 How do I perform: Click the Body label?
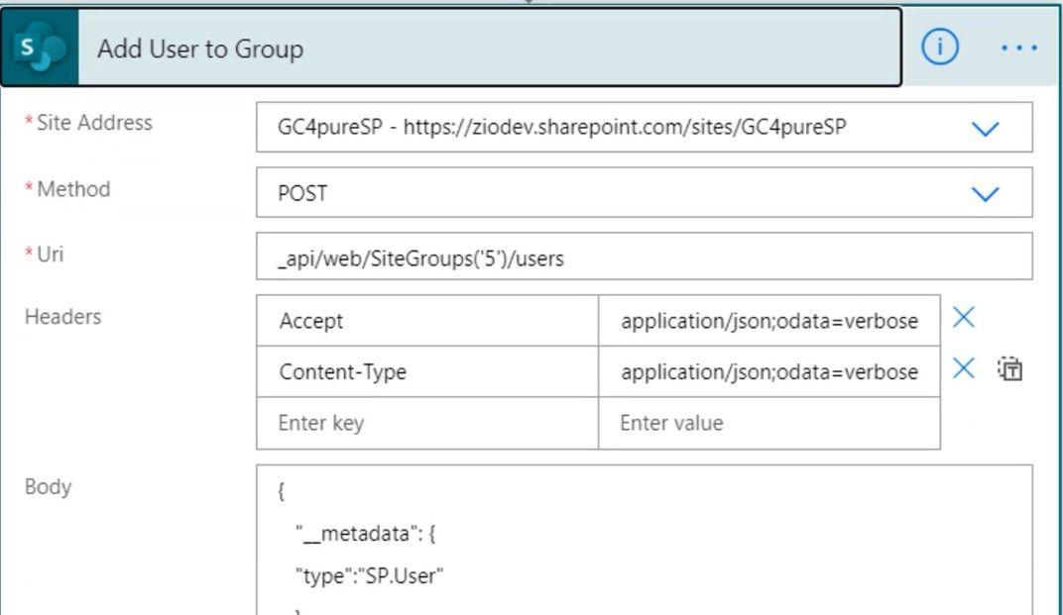pyautogui.click(x=49, y=487)
